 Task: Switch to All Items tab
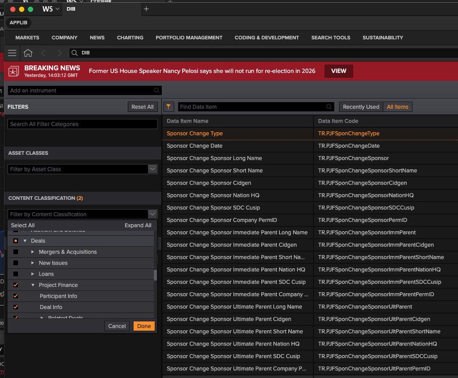397,107
